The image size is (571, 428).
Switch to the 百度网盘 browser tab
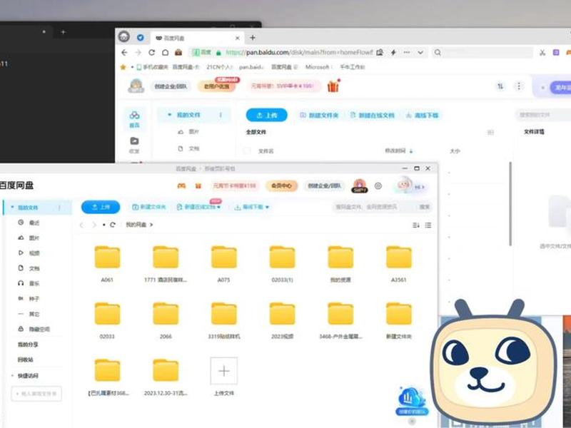[x=197, y=39]
